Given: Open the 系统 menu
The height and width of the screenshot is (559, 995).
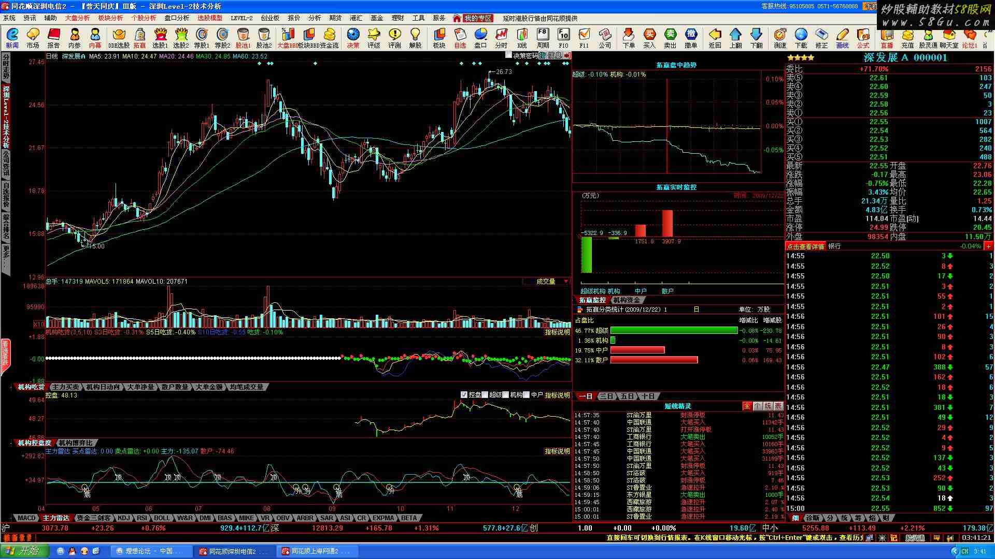Looking at the screenshot, I should click(9, 18).
